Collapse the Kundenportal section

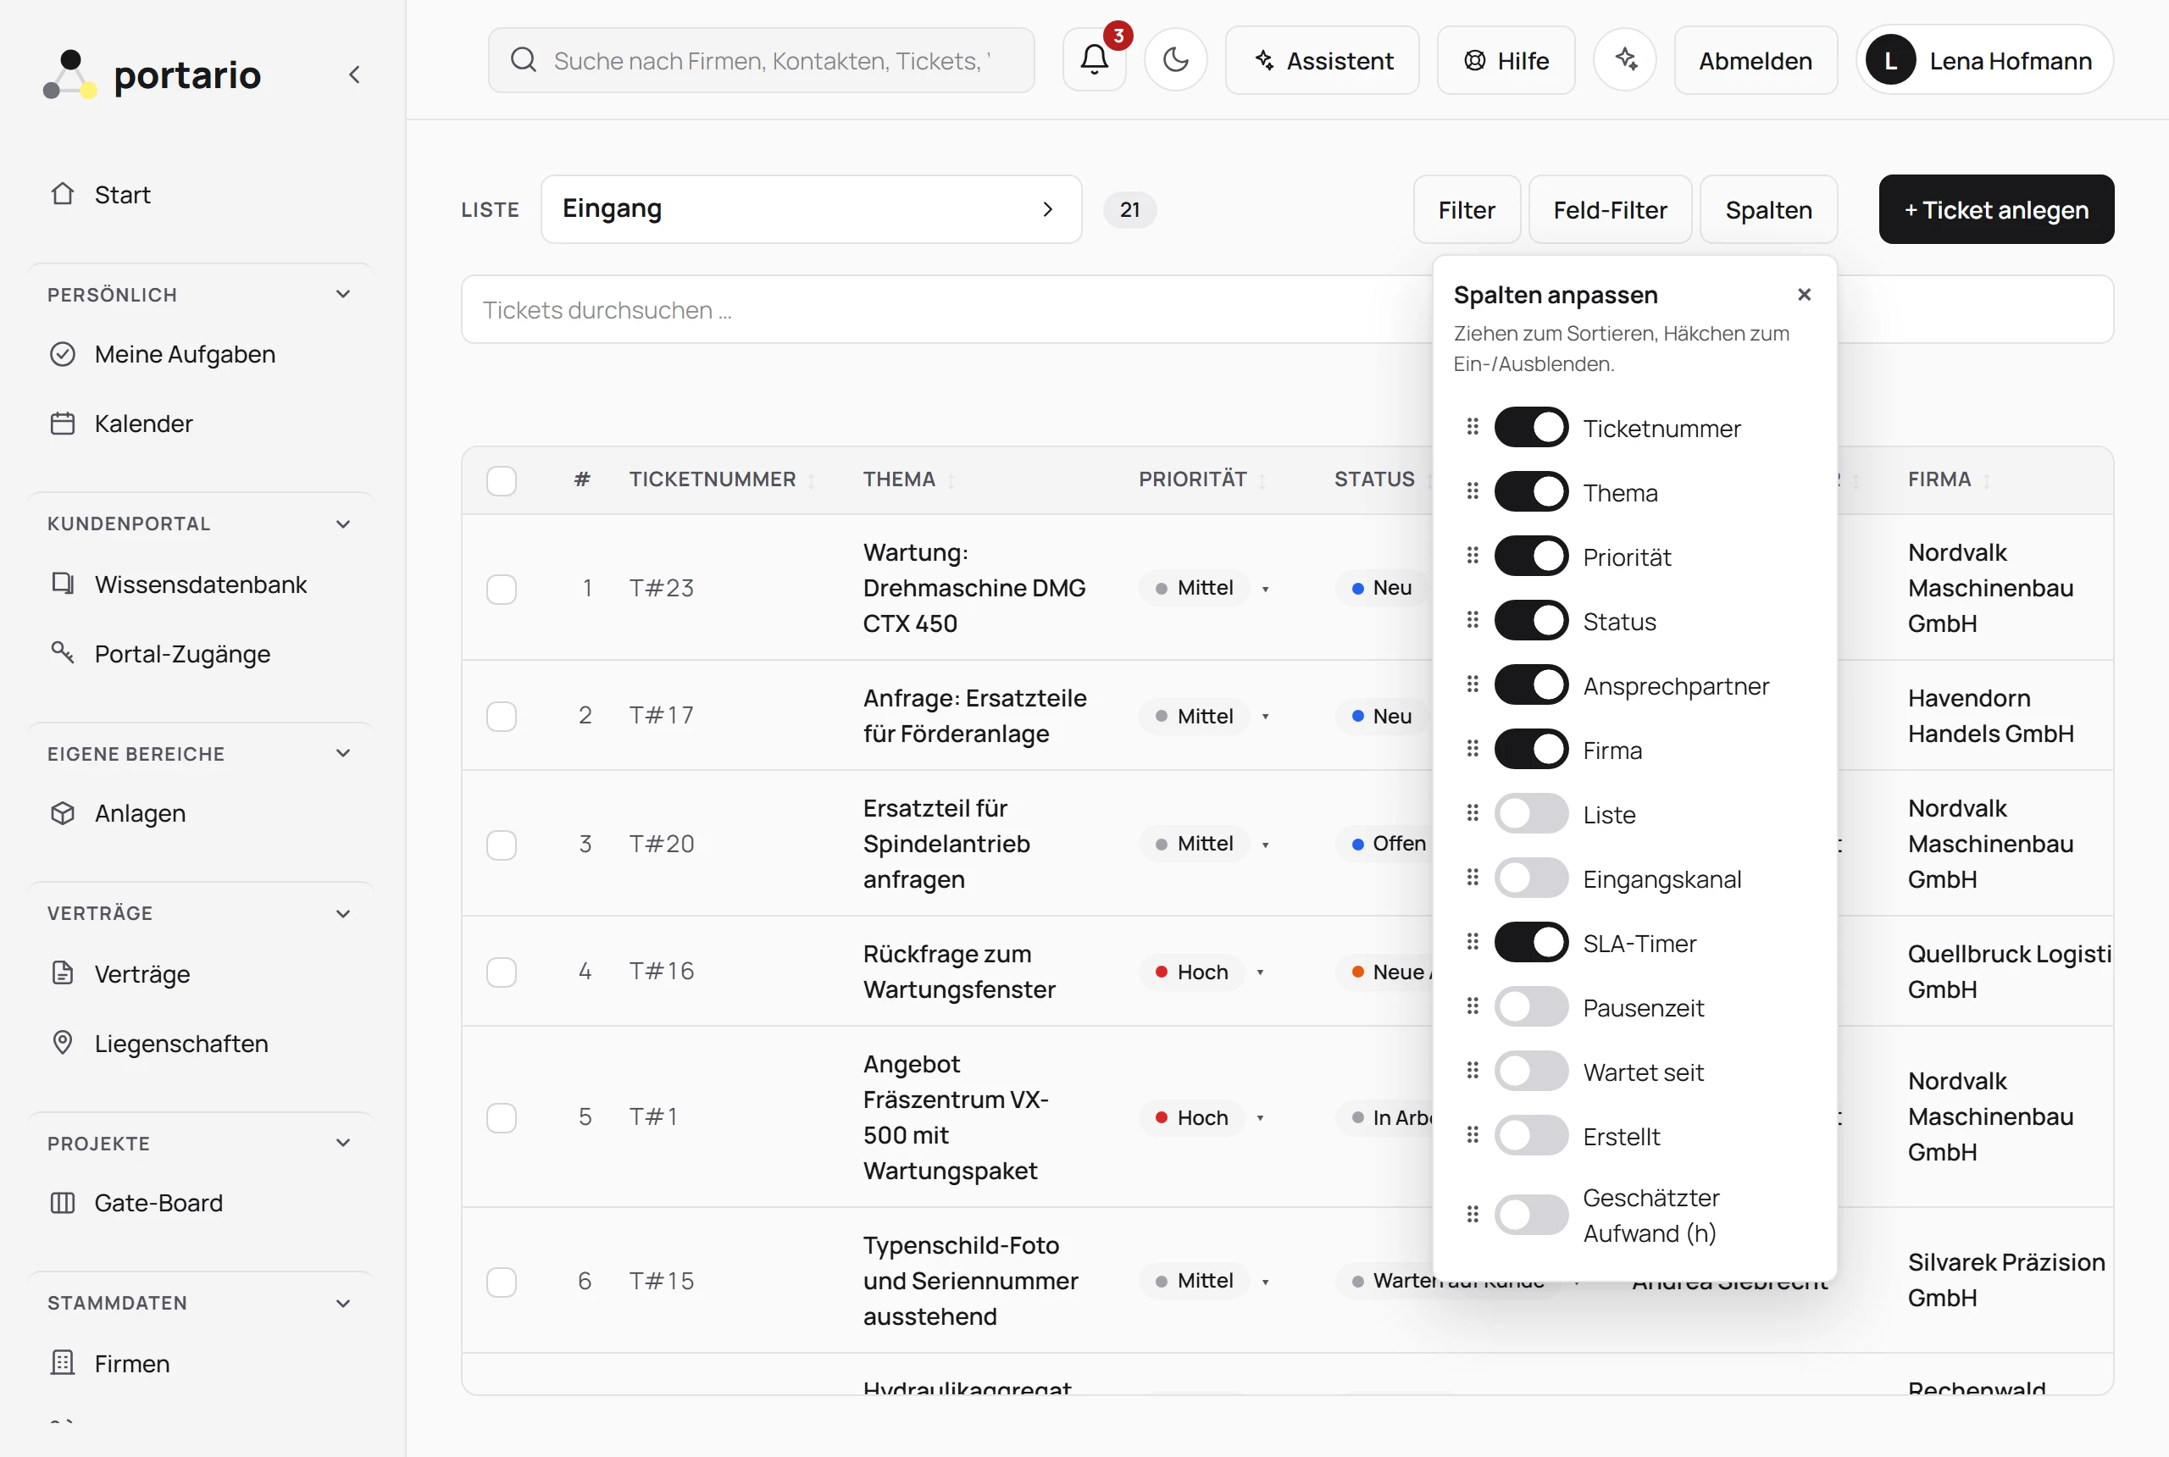(x=343, y=524)
